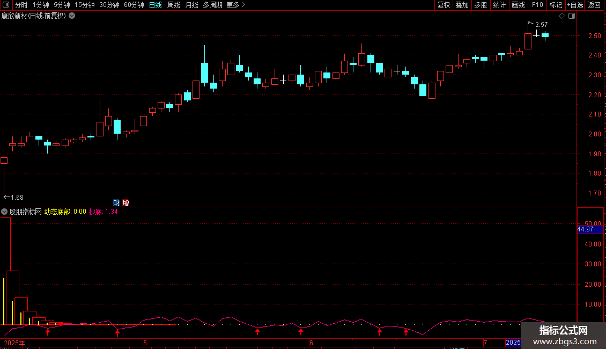The height and width of the screenshot is (349, 606).
Task: Expand the 康欣新材 chart title dropdown
Action: pos(72,16)
